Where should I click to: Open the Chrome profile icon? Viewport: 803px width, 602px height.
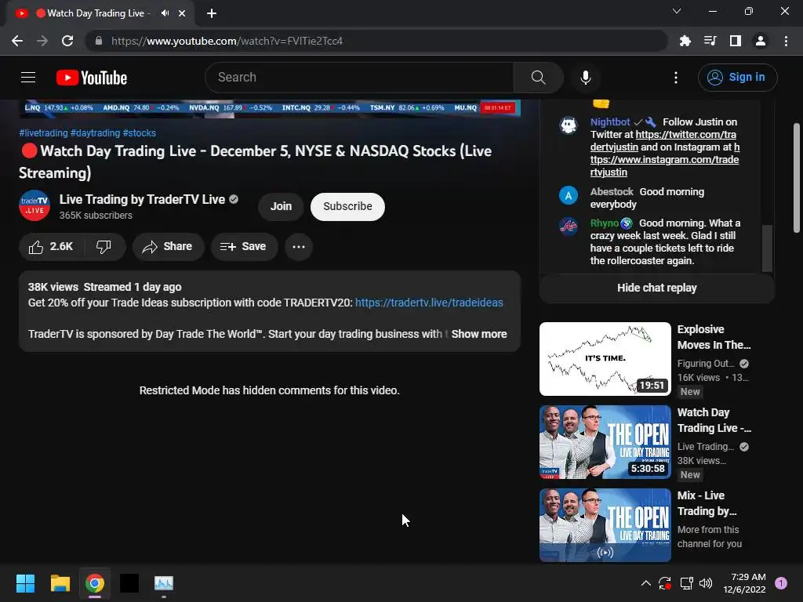[761, 41]
